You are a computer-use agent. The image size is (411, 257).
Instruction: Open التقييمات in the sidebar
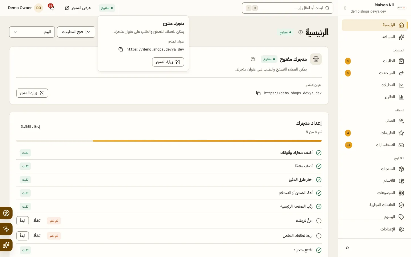tap(374, 133)
